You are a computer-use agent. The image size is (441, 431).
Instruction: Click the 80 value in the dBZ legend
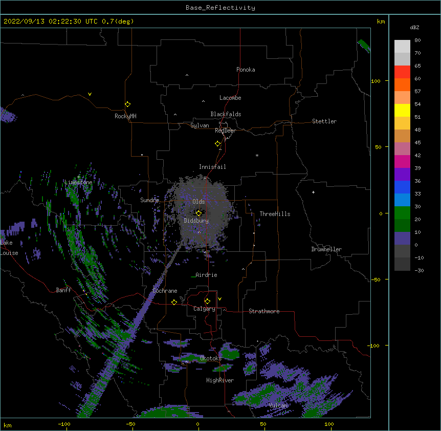[417, 40]
